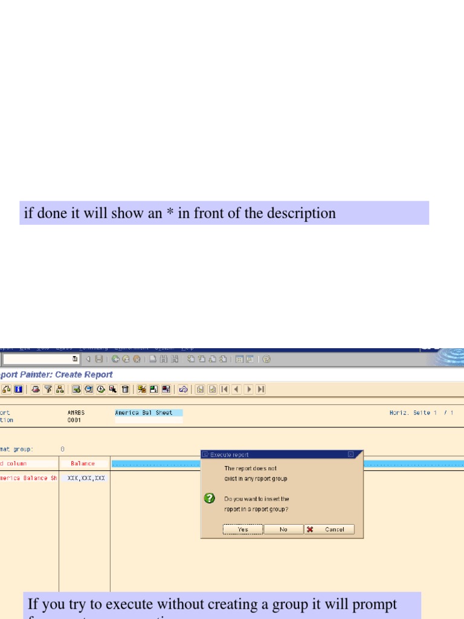Jump to the first column icon
Viewport: 464px width, 619px height.
coord(225,389)
